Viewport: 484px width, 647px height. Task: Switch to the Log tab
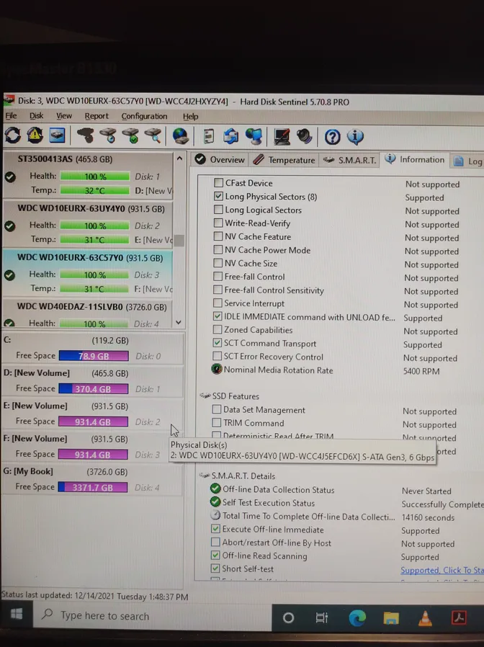468,161
